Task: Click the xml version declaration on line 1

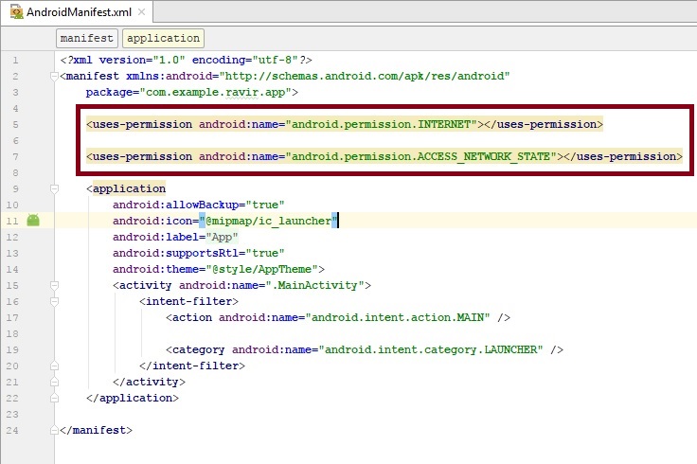Action: [x=187, y=60]
